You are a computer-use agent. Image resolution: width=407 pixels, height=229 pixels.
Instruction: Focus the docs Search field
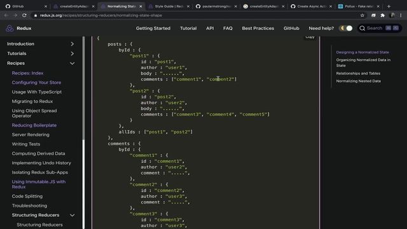click(380, 28)
